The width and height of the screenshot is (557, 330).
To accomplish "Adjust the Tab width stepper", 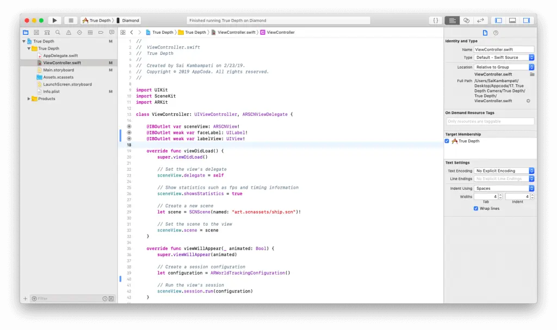I will pyautogui.click(x=500, y=196).
